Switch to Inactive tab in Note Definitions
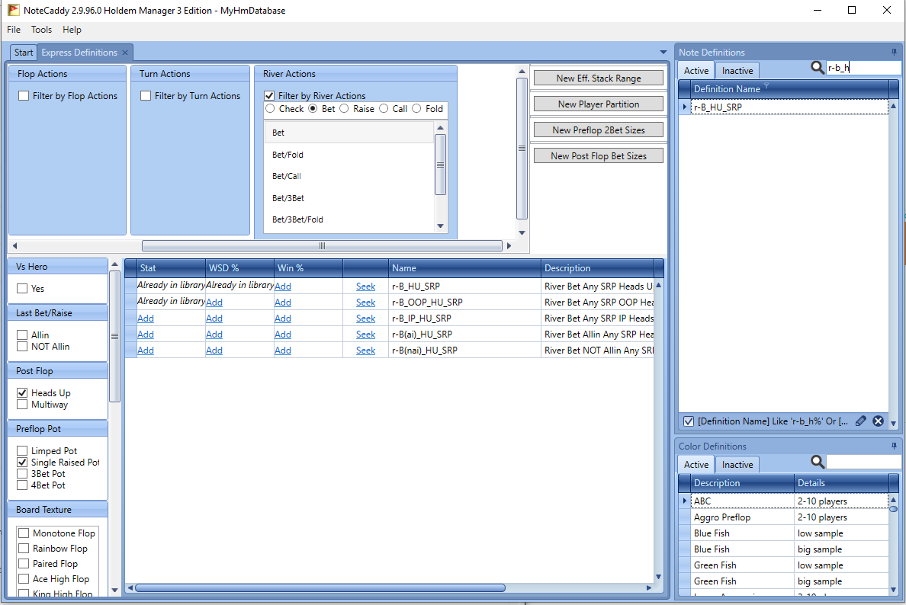Viewport: 906px width, 605px height. [x=737, y=70]
